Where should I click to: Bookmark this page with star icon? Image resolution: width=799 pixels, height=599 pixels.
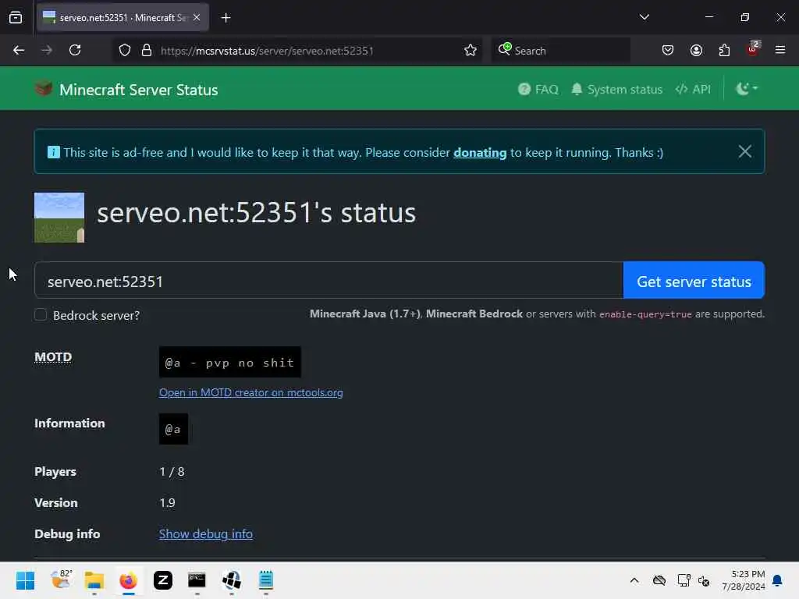471,51
